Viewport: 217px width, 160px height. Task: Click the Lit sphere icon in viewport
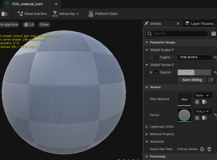tap(26, 24)
